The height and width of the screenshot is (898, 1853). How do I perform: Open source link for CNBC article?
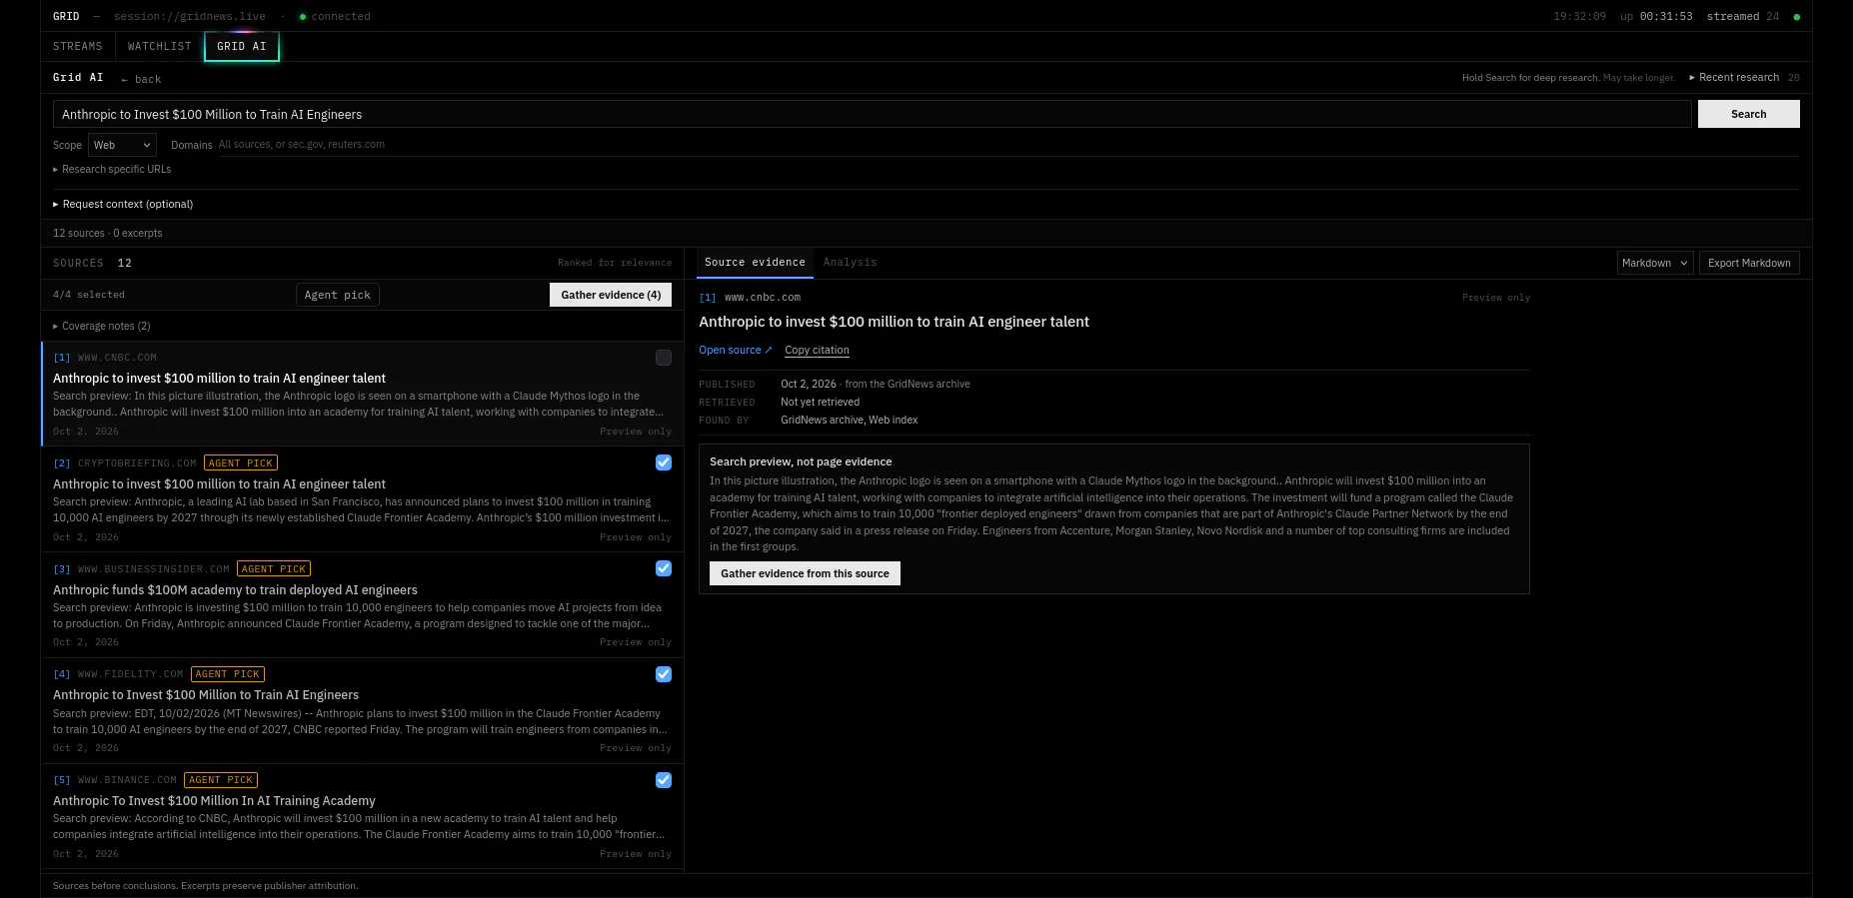point(736,350)
